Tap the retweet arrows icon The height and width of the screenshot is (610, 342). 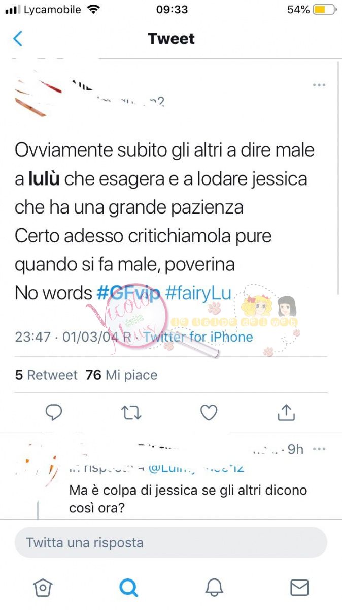(131, 413)
